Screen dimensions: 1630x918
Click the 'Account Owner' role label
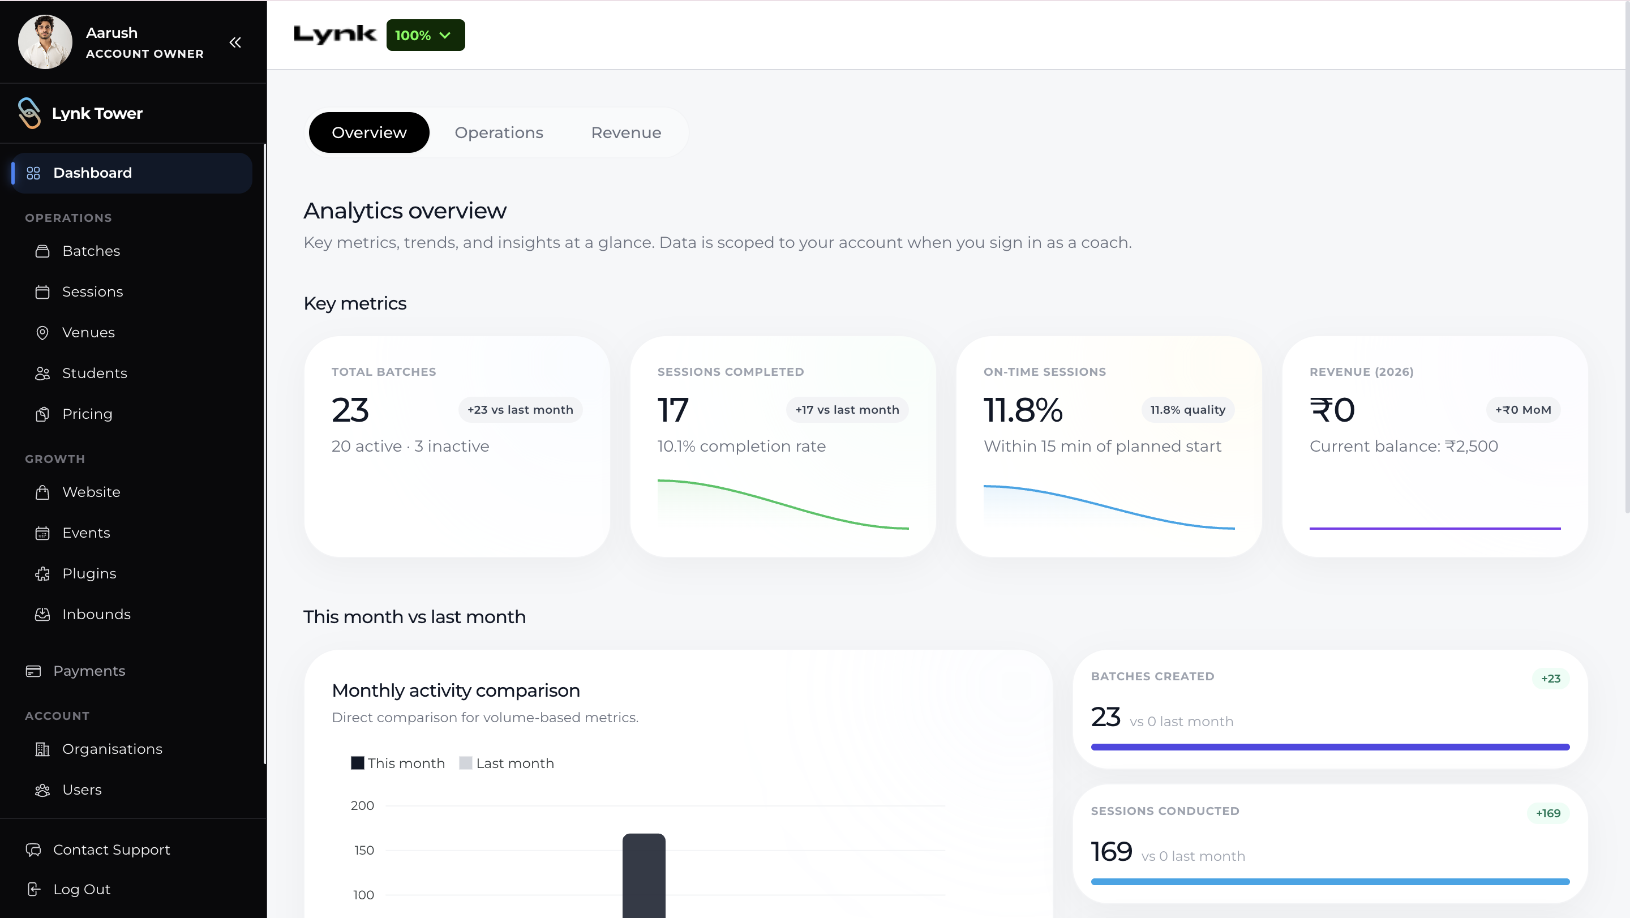pos(145,54)
